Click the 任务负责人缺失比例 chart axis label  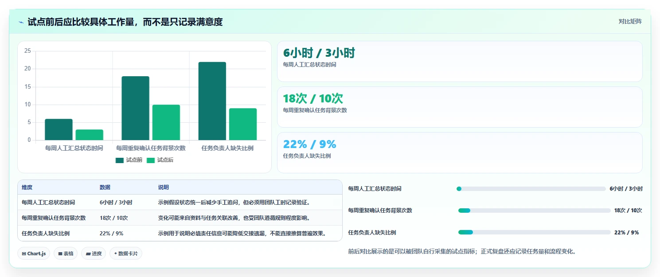click(227, 148)
